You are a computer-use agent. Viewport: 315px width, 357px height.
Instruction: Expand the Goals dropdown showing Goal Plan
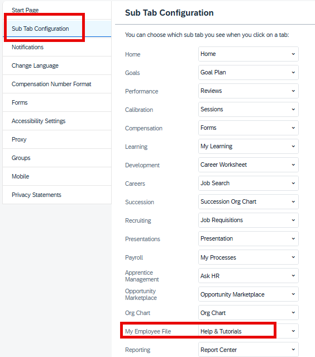pos(248,72)
